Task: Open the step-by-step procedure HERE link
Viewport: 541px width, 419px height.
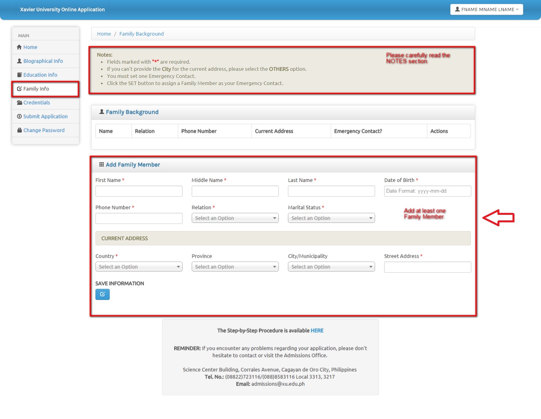Action: pos(317,330)
